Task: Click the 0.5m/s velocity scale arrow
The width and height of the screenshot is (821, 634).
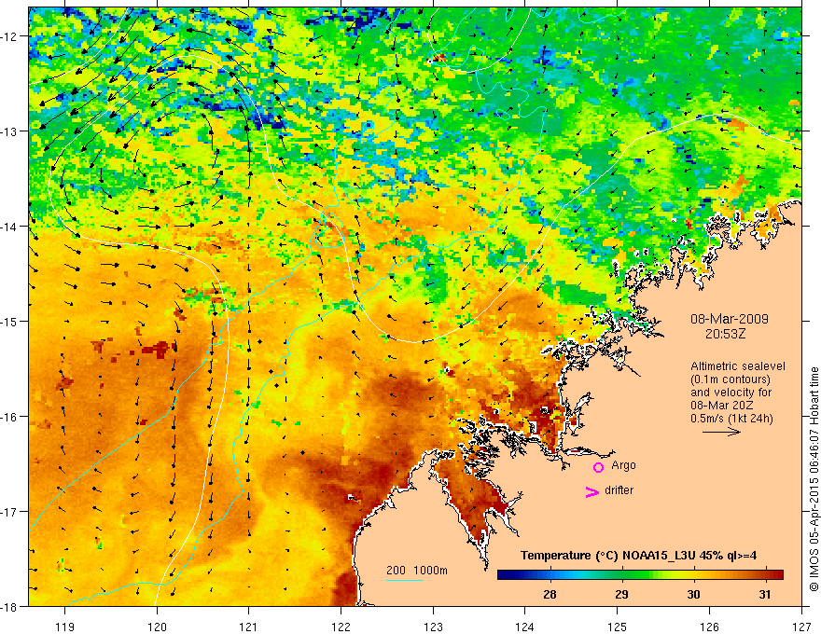Action: (721, 432)
